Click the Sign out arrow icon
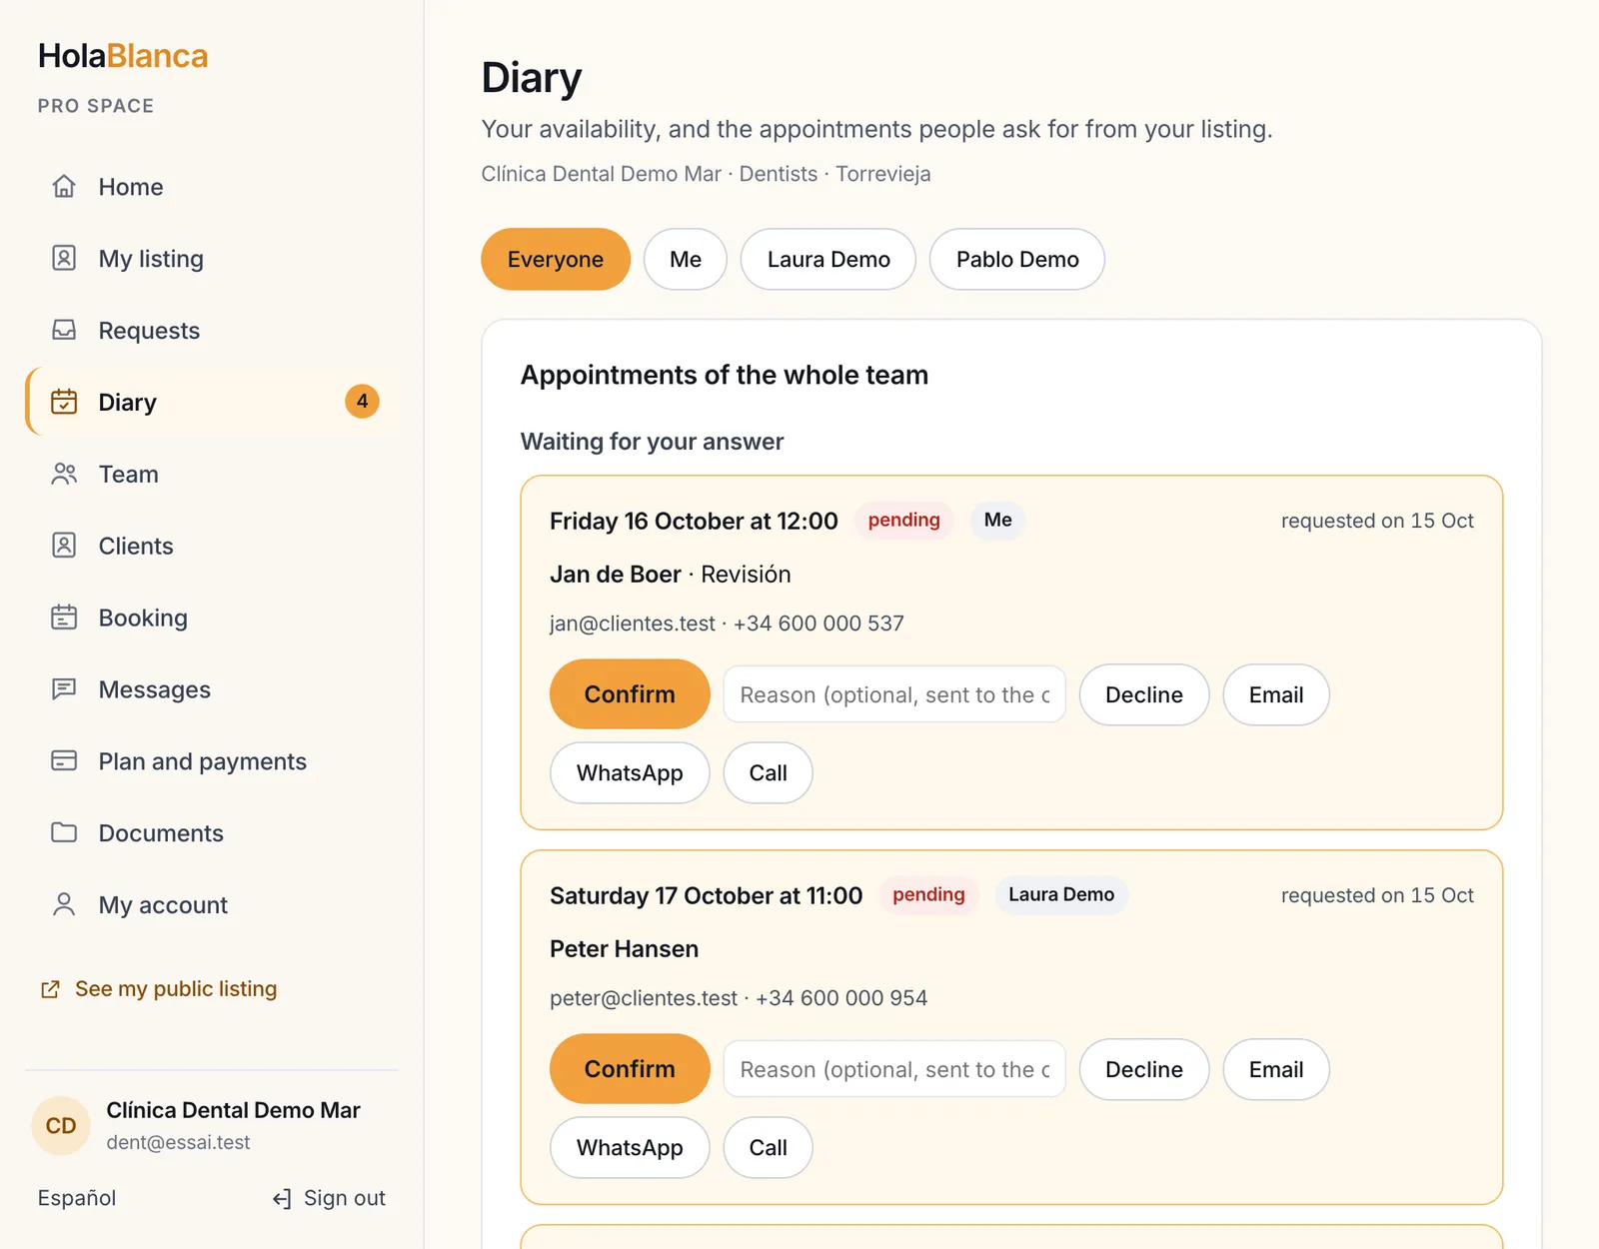The height and width of the screenshot is (1249, 1599). (x=282, y=1198)
